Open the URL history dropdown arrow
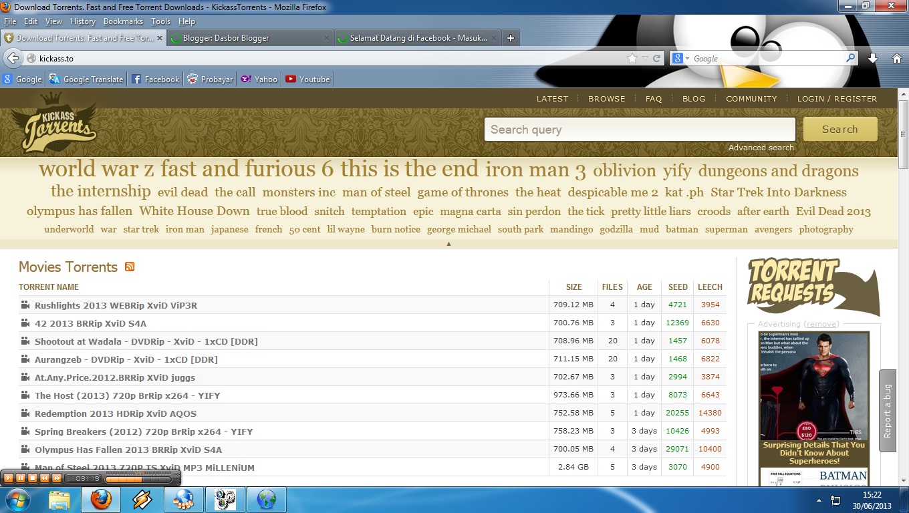The width and height of the screenshot is (909, 513). [645, 58]
